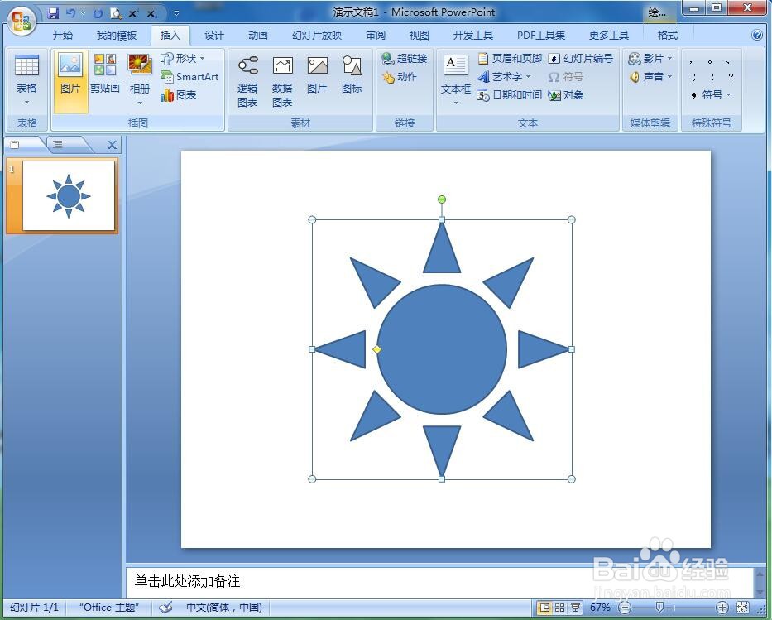Click the zoom slider handle
Image resolution: width=772 pixels, height=620 pixels.
[x=659, y=607]
